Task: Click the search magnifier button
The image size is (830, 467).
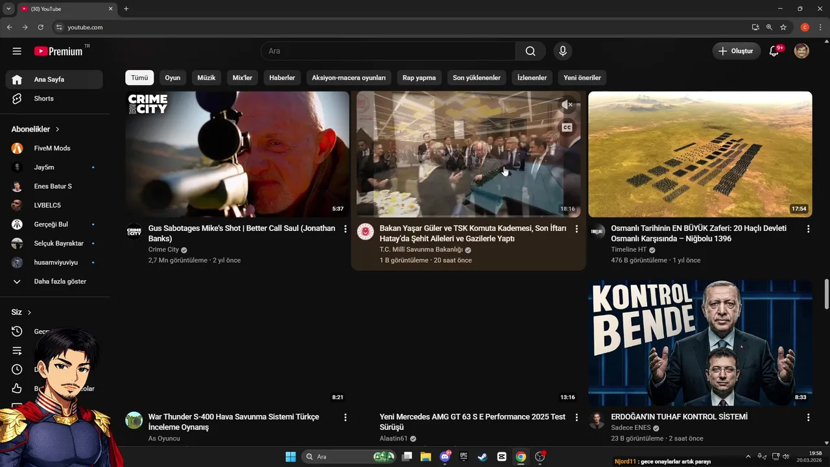Action: coord(530,51)
